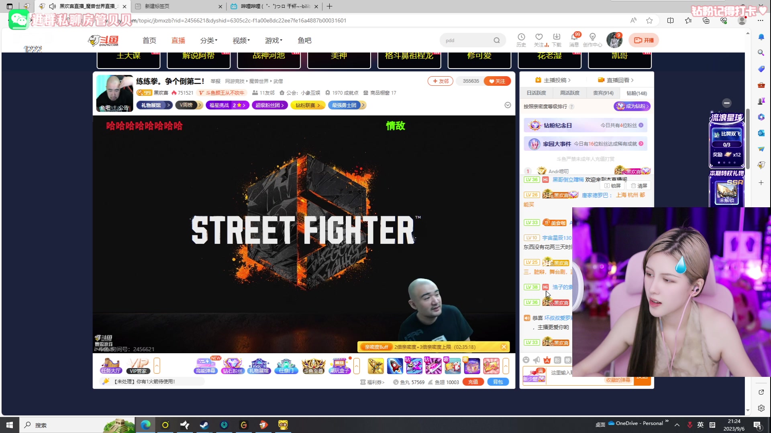Expand the activities up-arrow beside 潮玩盒子
This screenshot has width=771, height=433.
357,366
